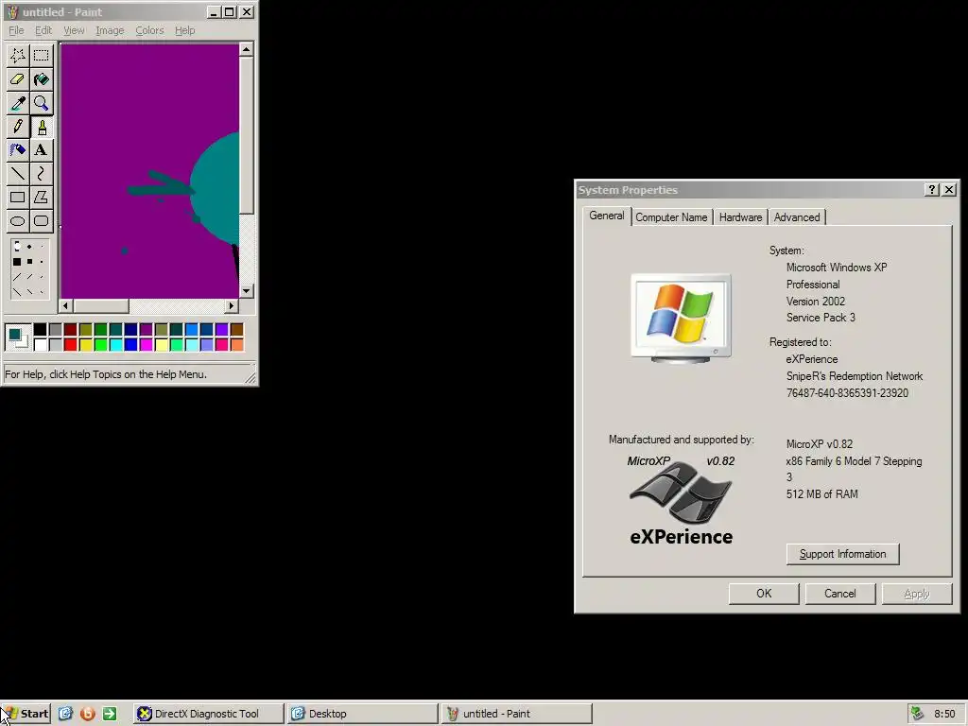Select the Rectangle shape tool
This screenshot has width=968, height=726.
click(x=18, y=198)
